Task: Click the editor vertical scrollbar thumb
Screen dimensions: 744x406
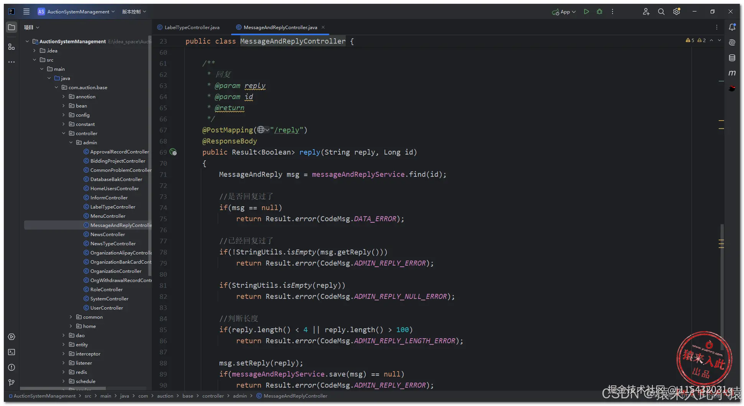Action: click(722, 287)
